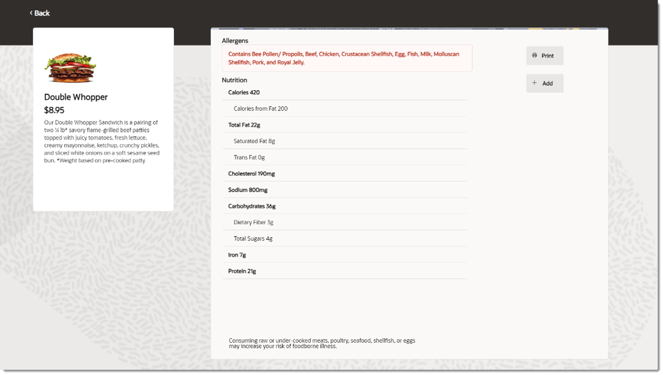Click the printer icon on Print button

[535, 55]
